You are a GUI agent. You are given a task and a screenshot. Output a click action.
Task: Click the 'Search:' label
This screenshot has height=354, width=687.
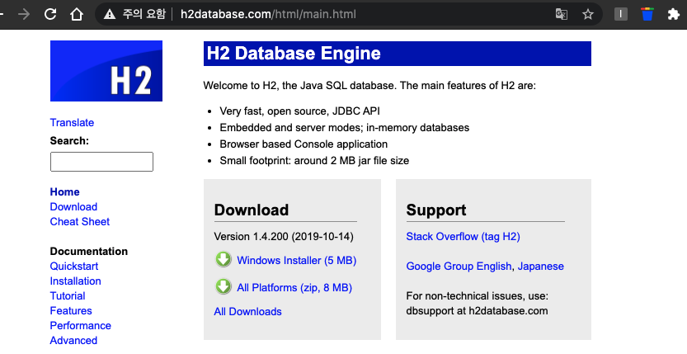pyautogui.click(x=69, y=141)
